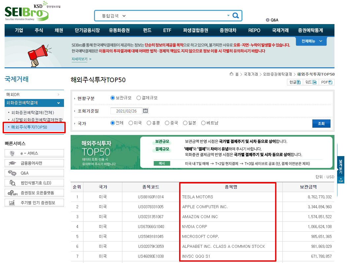Click the TOP scroll-up button
This screenshot has height=263, width=347.
click(x=341, y=180)
